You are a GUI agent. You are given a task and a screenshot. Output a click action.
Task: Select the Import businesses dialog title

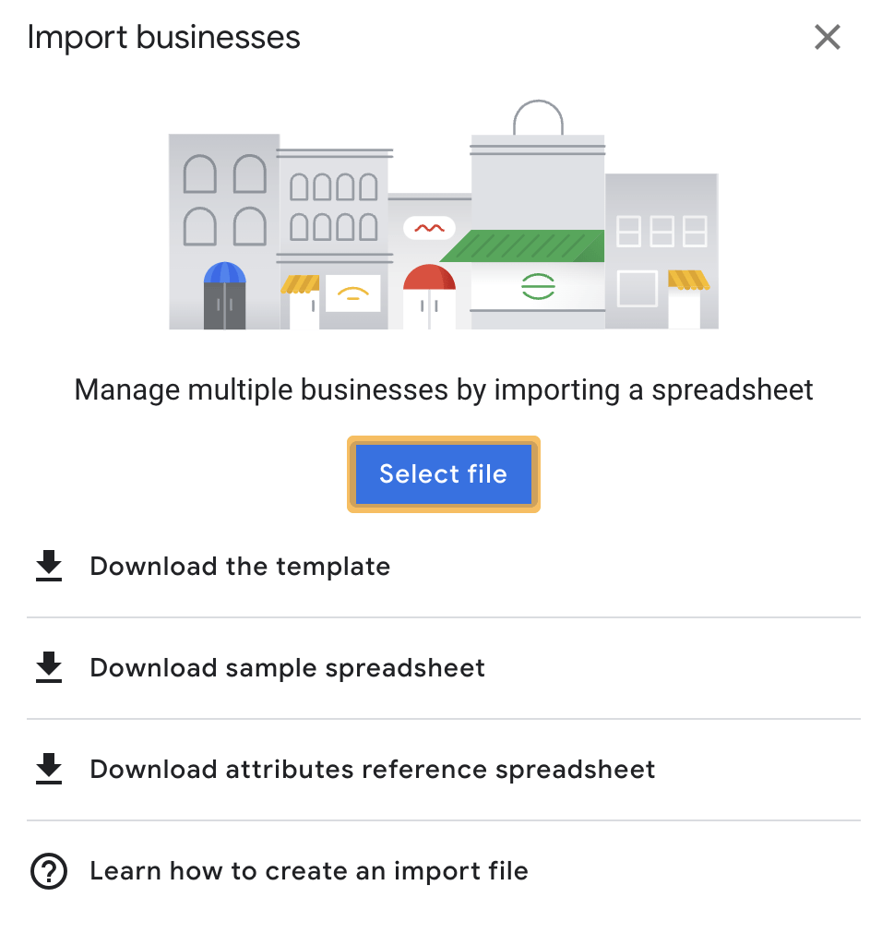(163, 37)
